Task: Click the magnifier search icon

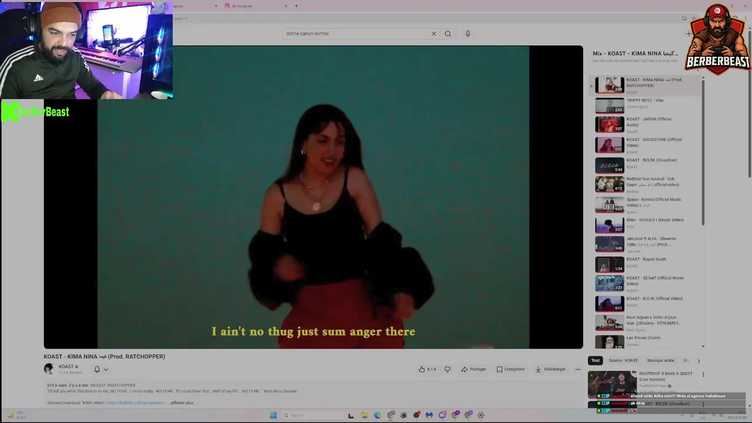Action: (x=448, y=33)
